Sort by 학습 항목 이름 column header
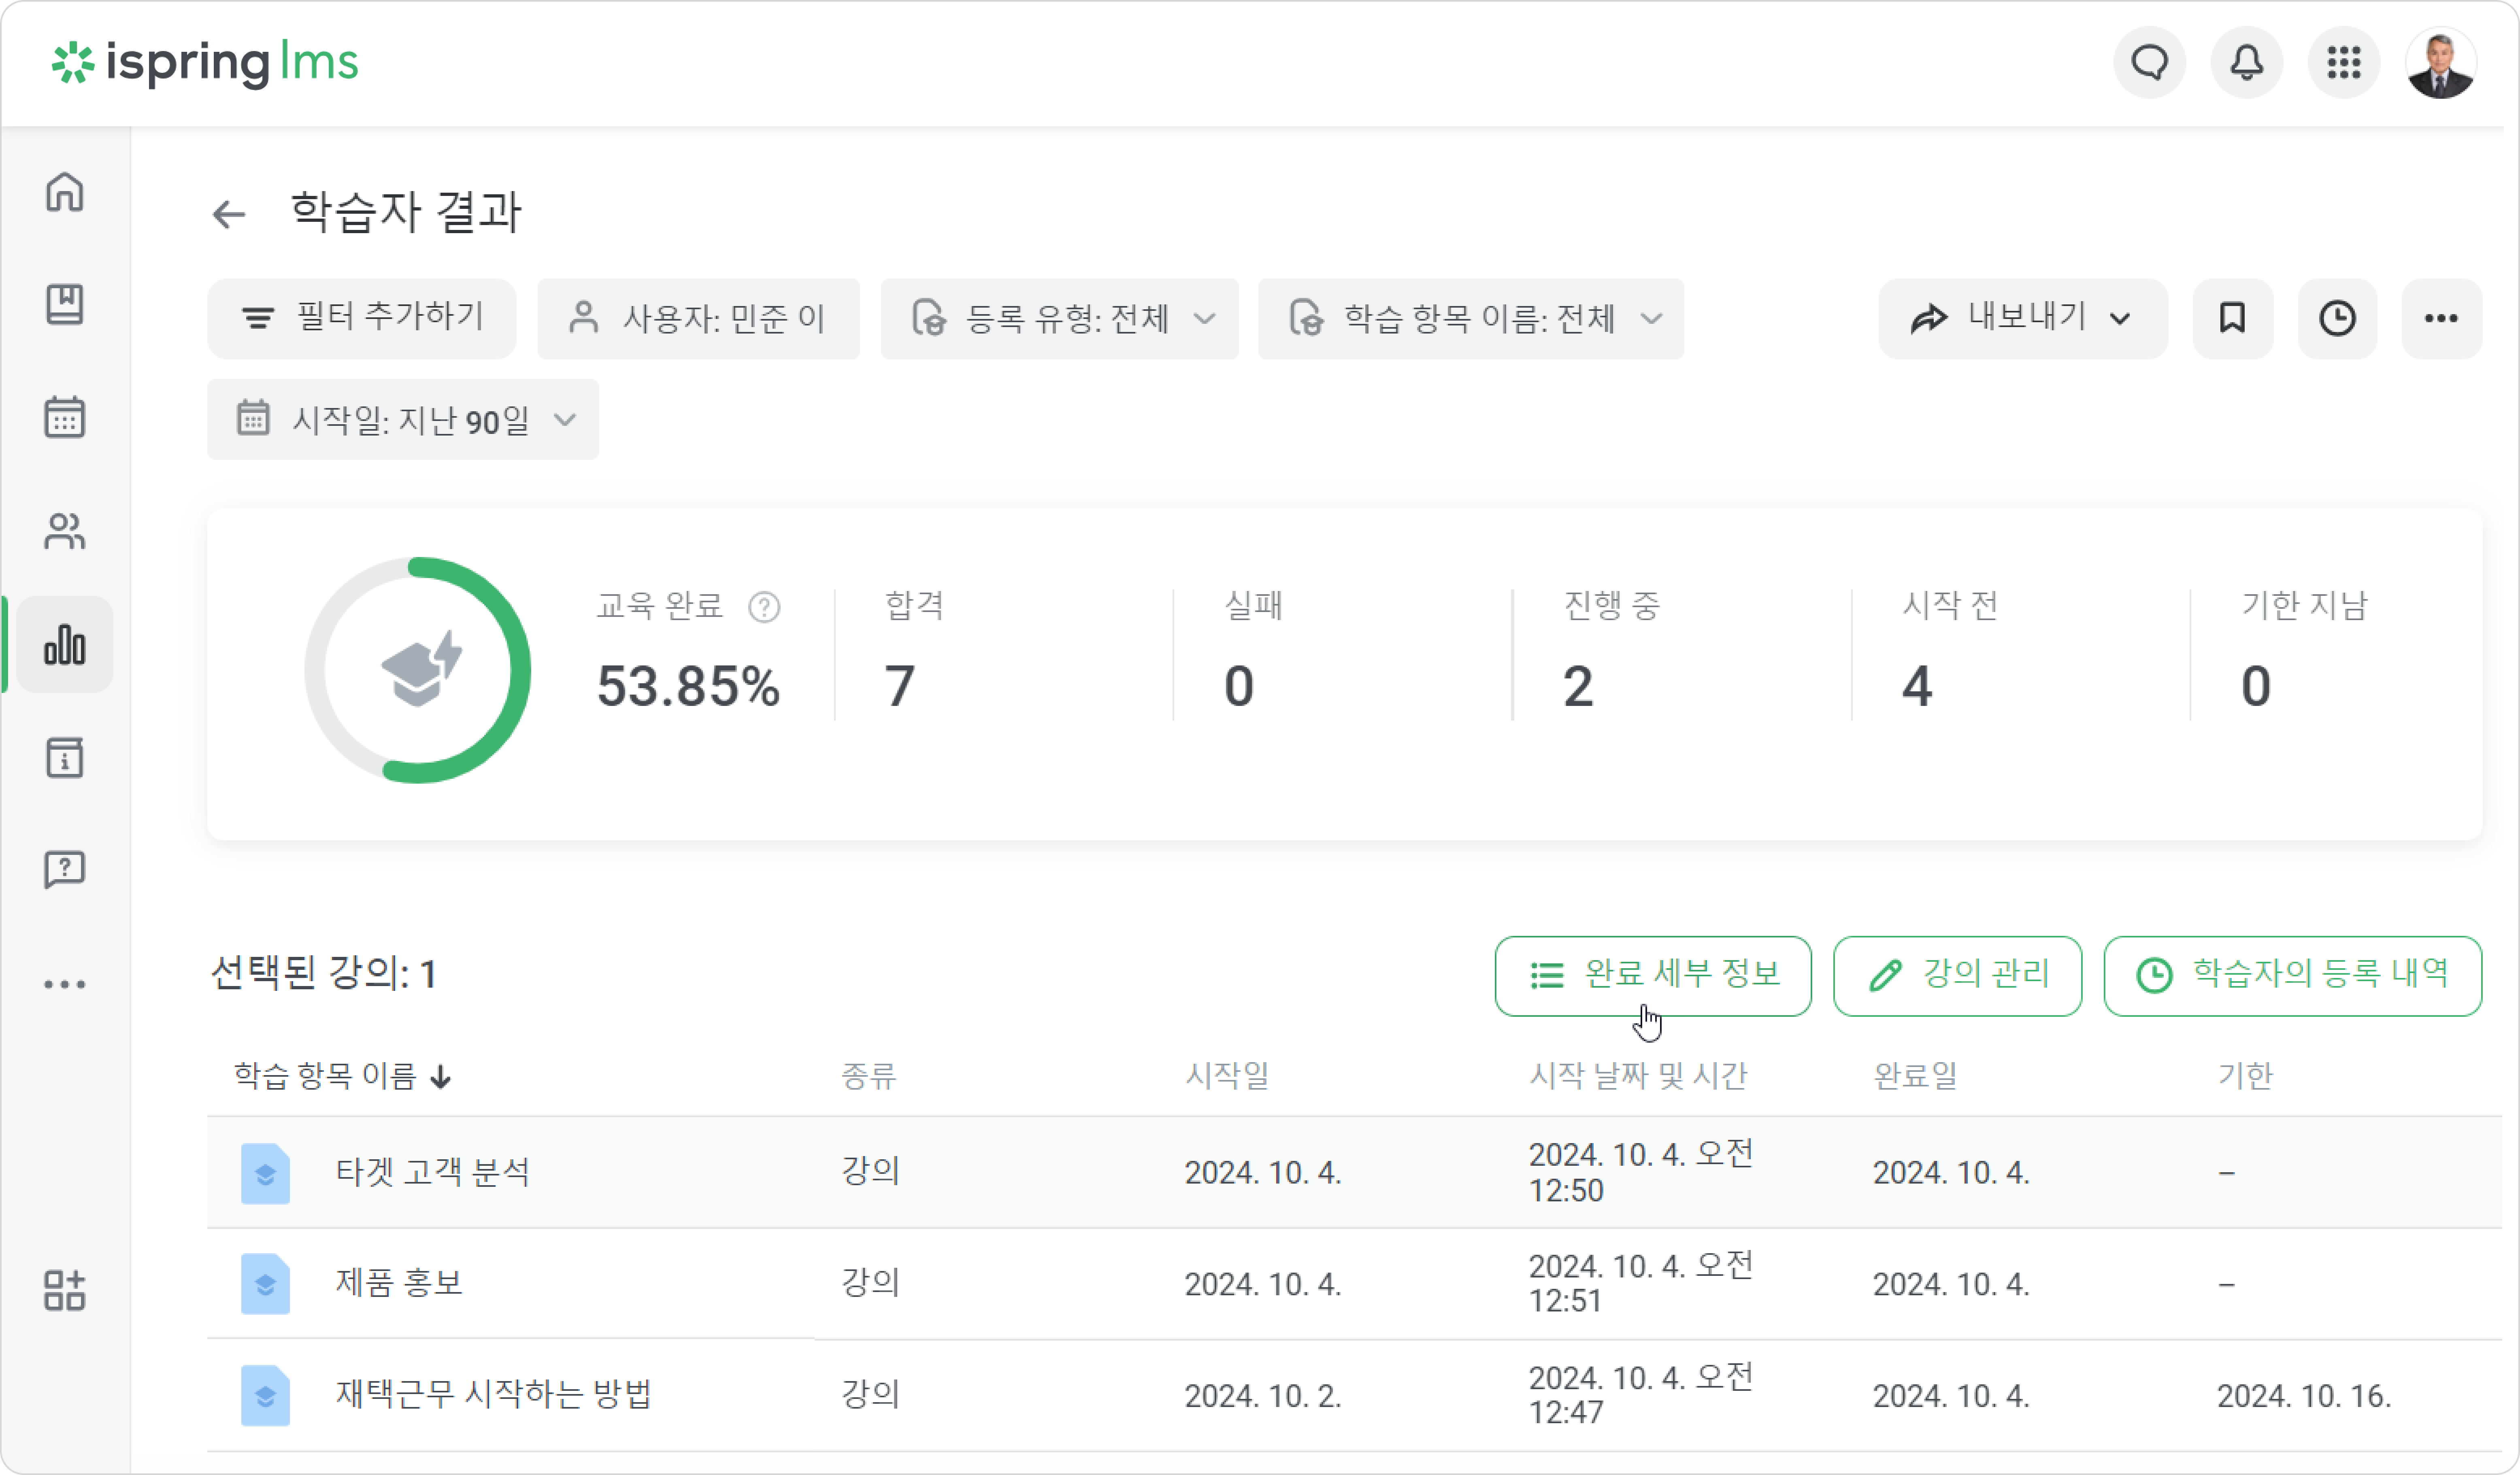The width and height of the screenshot is (2520, 1475). [343, 1076]
